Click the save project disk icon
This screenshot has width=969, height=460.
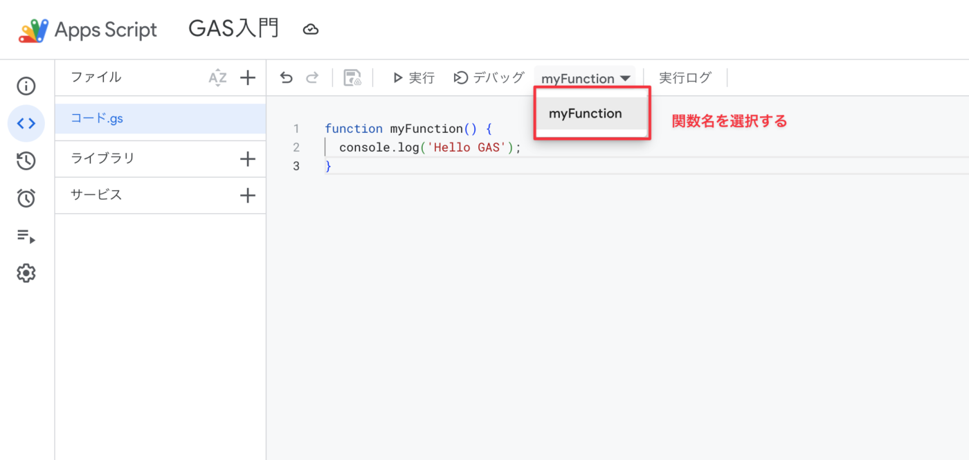pyautogui.click(x=352, y=78)
